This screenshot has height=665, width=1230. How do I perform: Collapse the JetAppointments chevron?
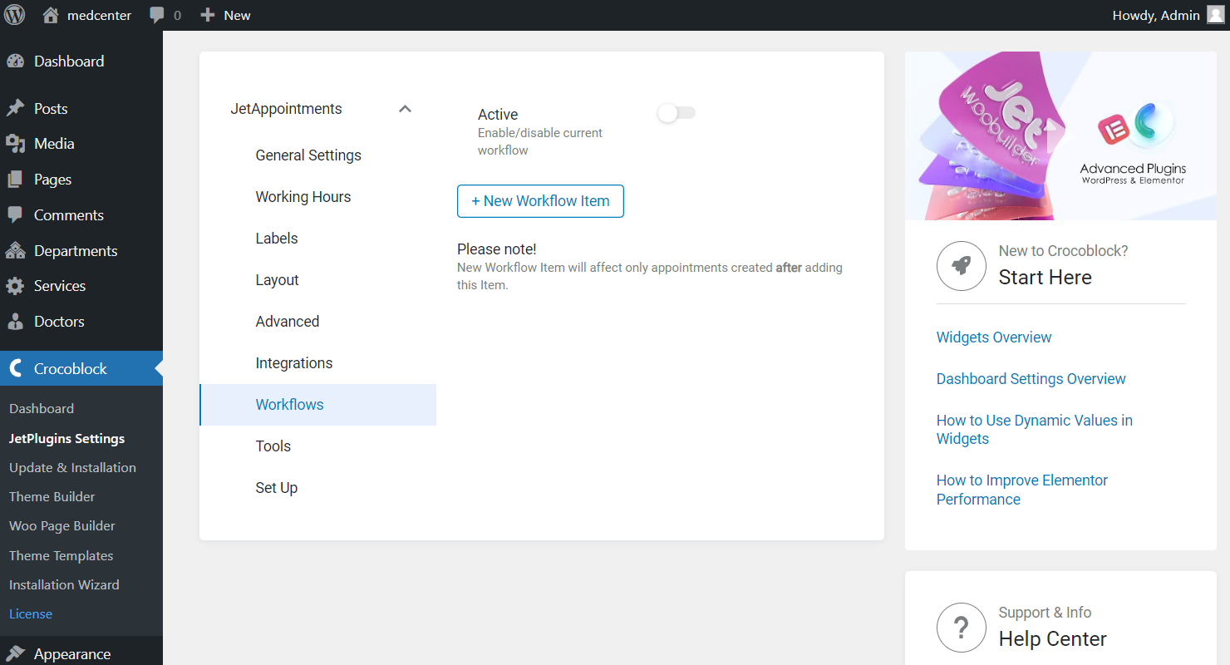coord(405,109)
